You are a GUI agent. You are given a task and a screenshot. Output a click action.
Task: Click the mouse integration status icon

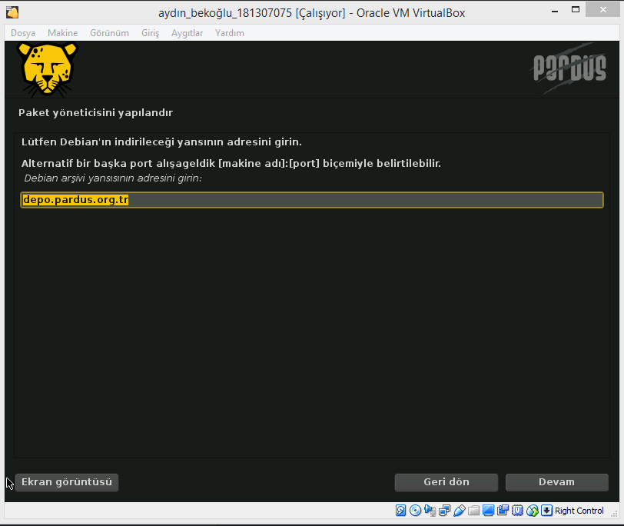pos(532,511)
